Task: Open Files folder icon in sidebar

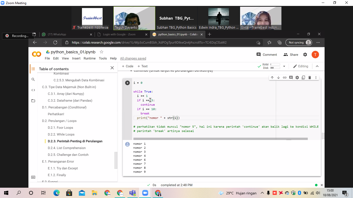Action: tap(33, 101)
